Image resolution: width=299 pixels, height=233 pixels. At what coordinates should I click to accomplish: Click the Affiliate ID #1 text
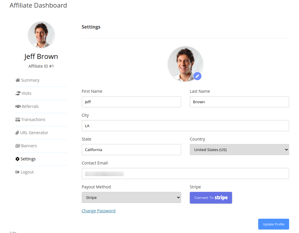coord(41,66)
